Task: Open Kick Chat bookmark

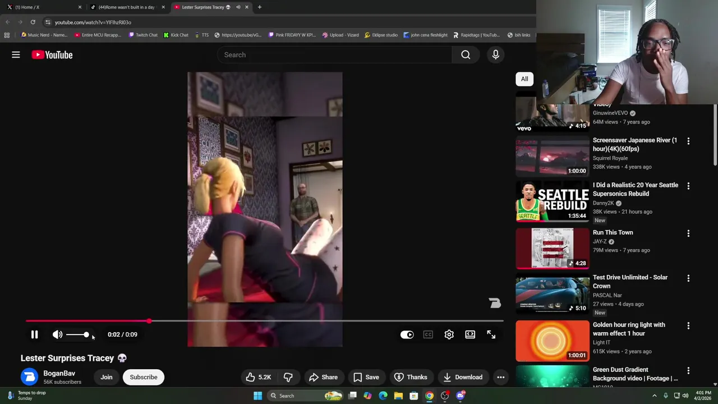Action: point(176,35)
